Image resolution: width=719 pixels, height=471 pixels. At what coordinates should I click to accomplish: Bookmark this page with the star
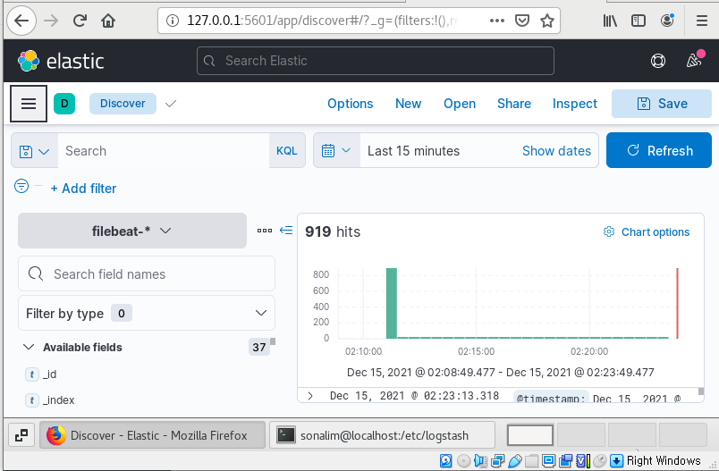pyautogui.click(x=547, y=21)
